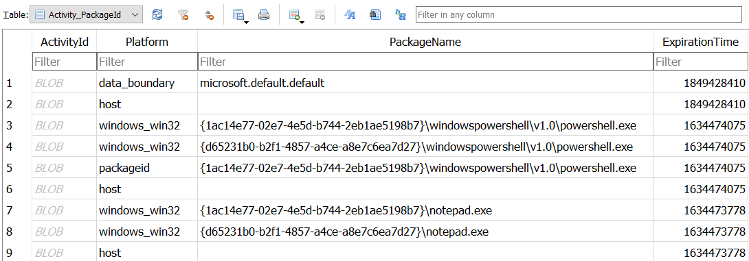Select row 7 {1ac14e77...} notepad.exe cell
This screenshot has width=749, height=261.
[425, 210]
